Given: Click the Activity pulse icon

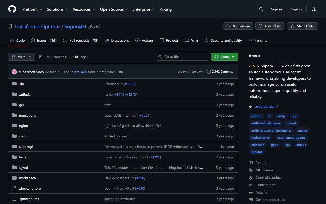Looking at the screenshot, I should point(251,192).
